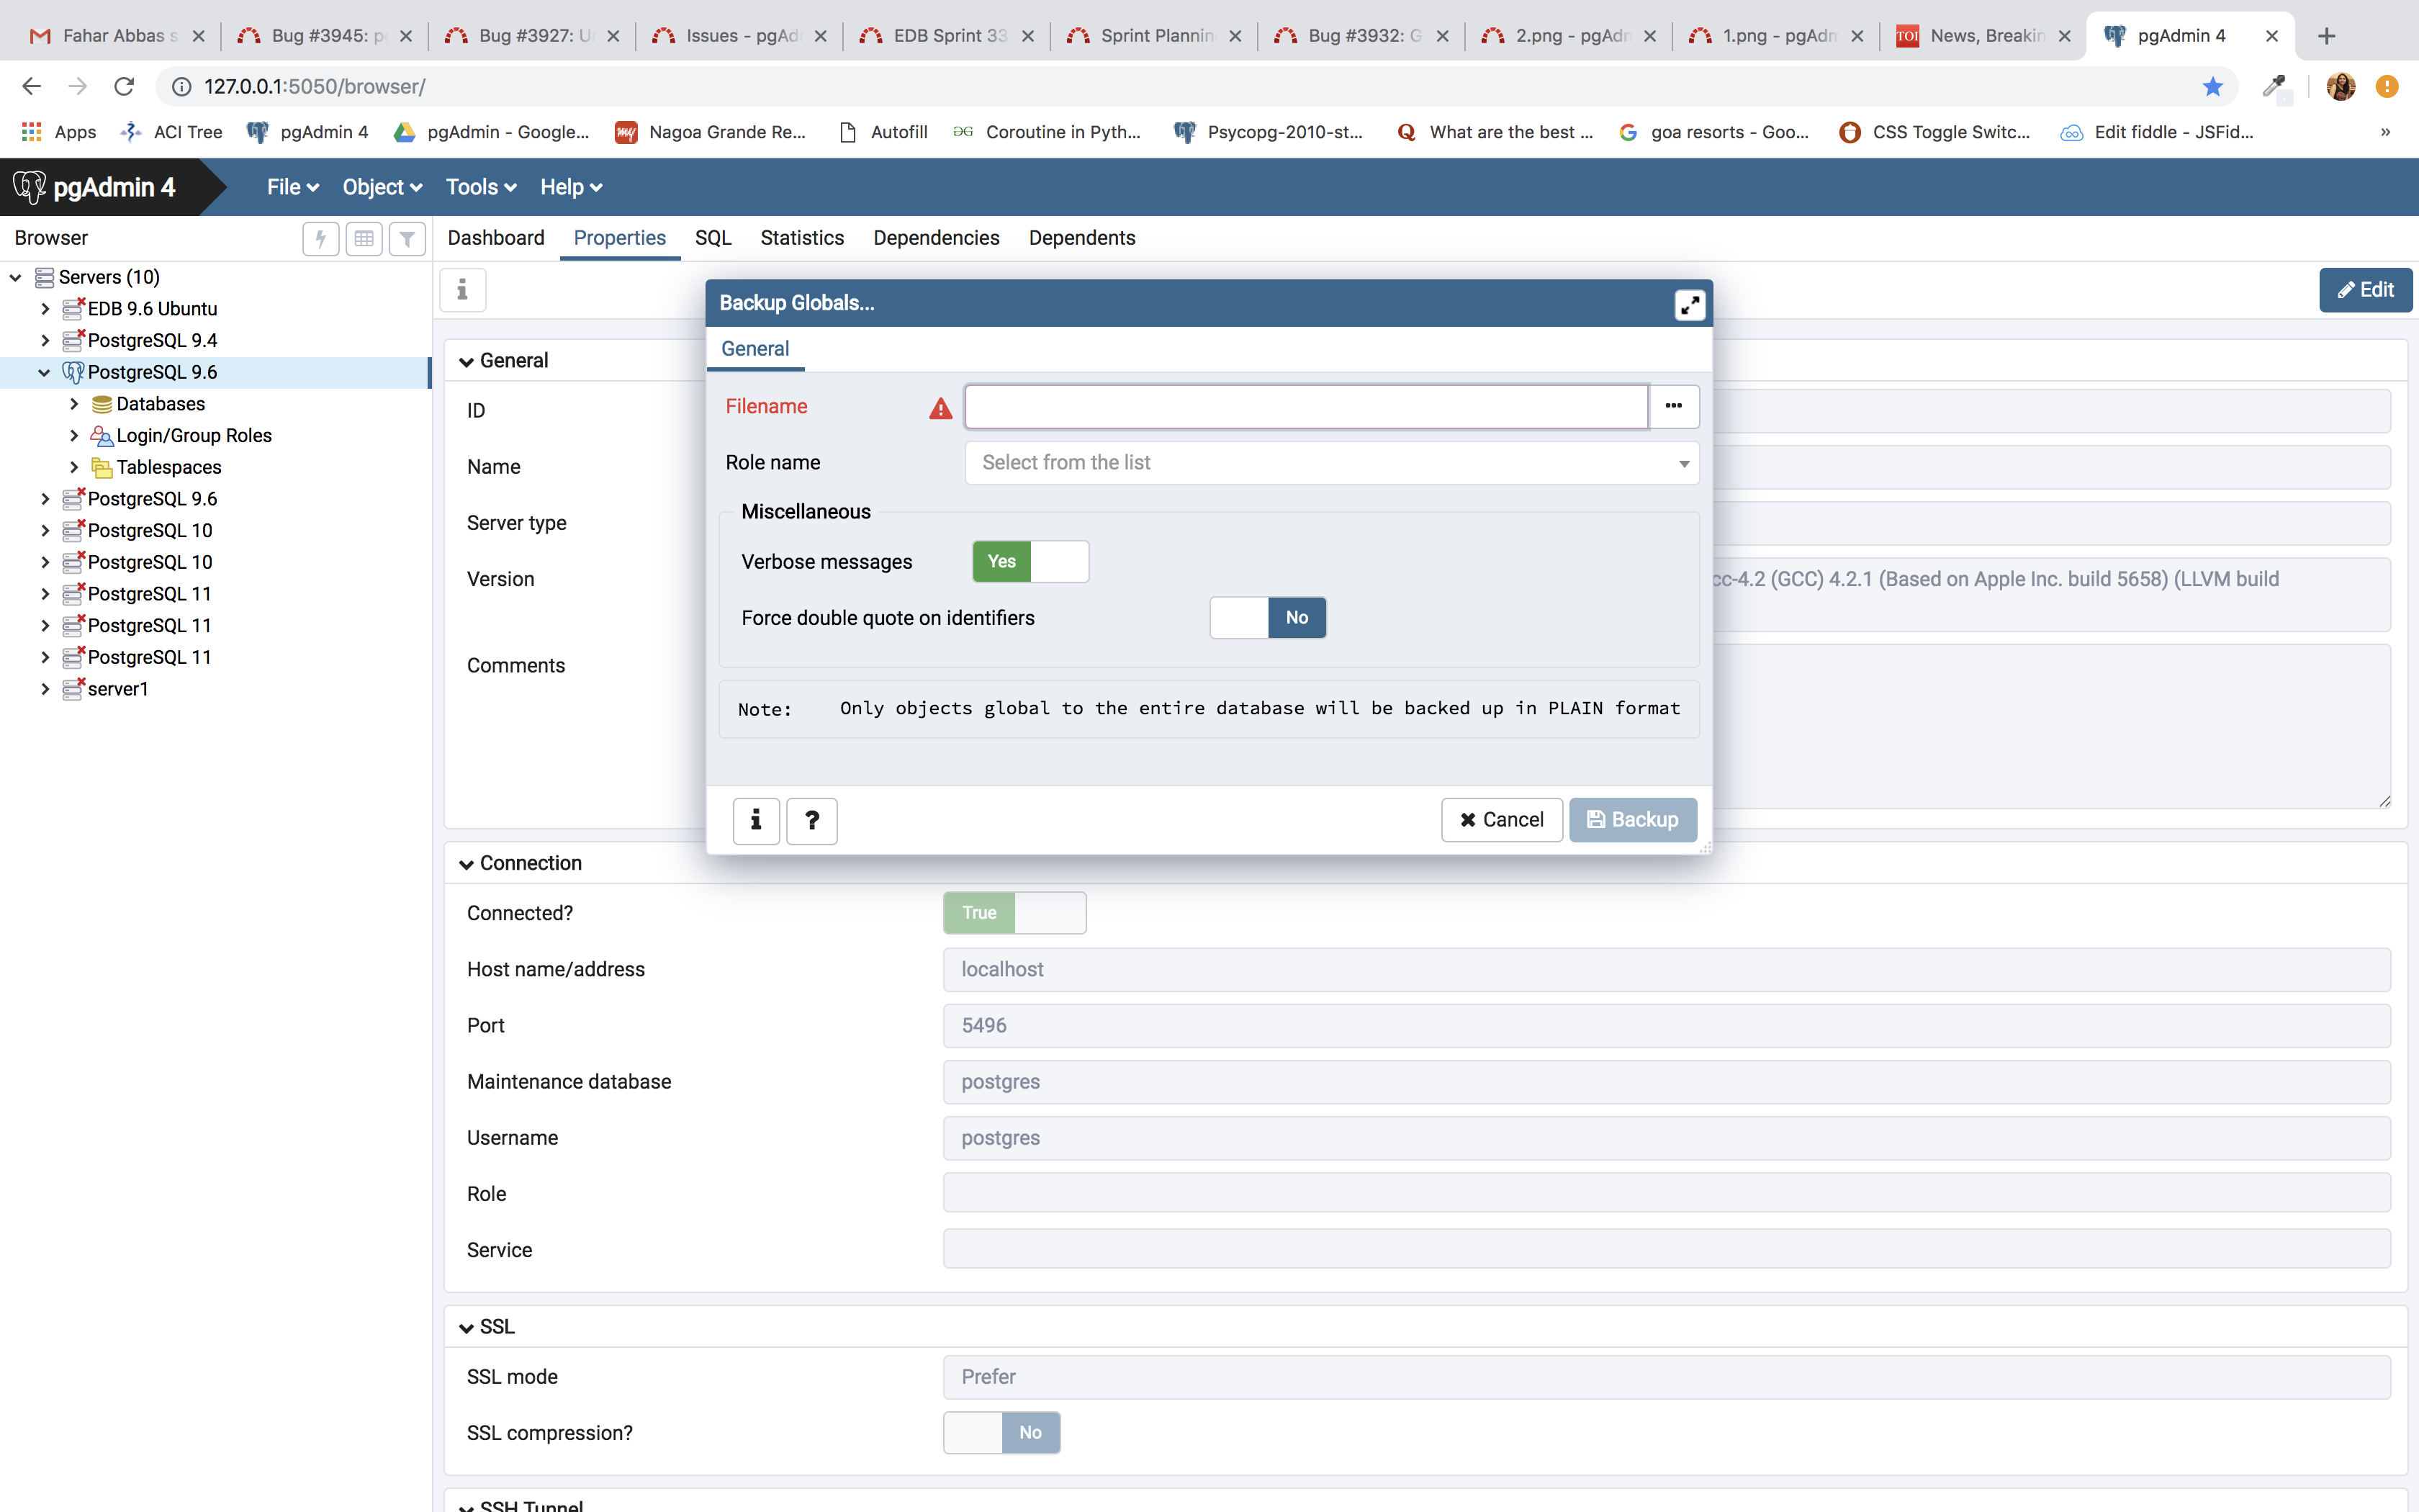
Task: Click the pgAdmin 4 elephant logo
Action: coord(29,187)
